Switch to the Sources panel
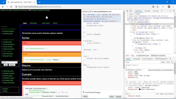Image resolution: width=176 pixels, height=99 pixels. click(156, 11)
